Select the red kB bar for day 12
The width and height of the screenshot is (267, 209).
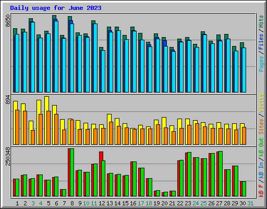coord(101,174)
